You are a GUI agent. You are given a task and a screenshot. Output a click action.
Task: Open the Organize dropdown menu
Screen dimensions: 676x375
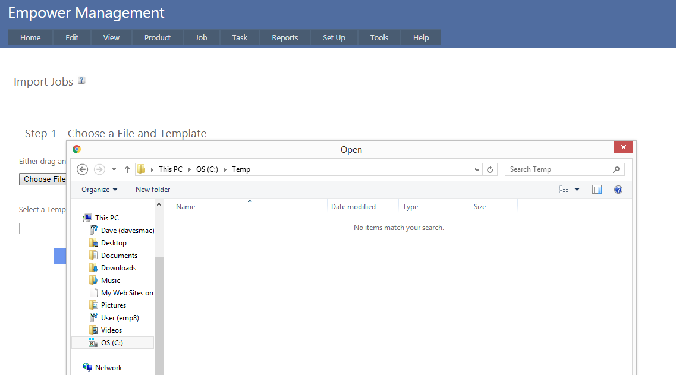tap(99, 190)
